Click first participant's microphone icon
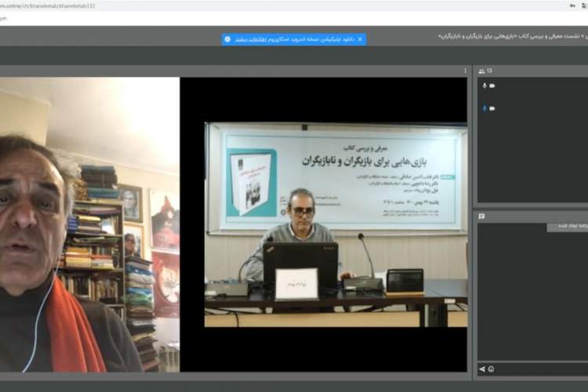Image resolution: width=588 pixels, height=392 pixels. (x=485, y=85)
